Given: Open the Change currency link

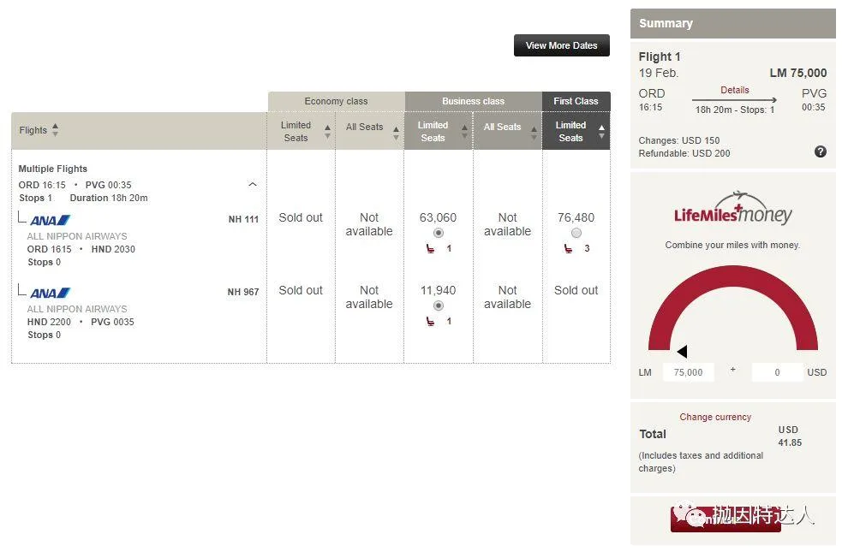Looking at the screenshot, I should coord(715,417).
